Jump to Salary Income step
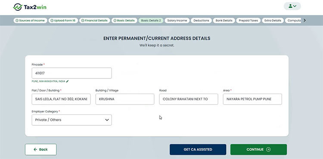 click(x=177, y=20)
